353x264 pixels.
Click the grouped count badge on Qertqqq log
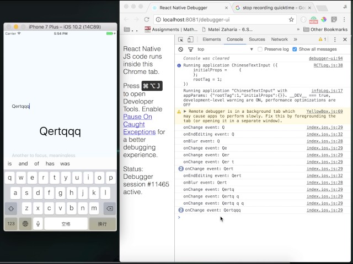[x=181, y=210]
